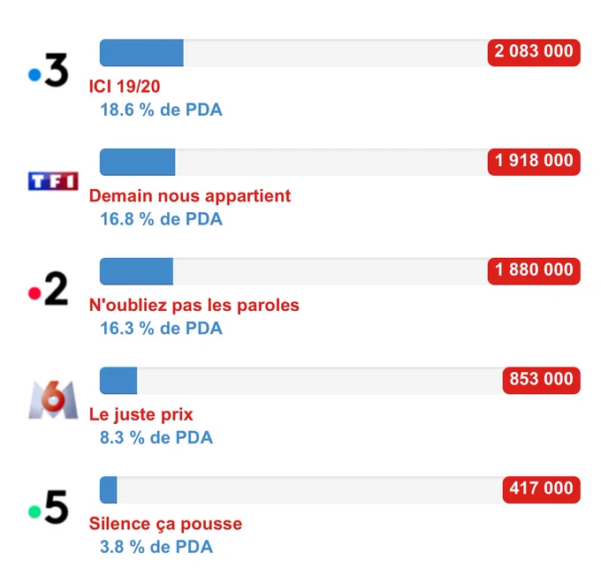Viewport: 601px width, 576px height.
Task: Click the 2 083 000 viewers badge
Action: [534, 52]
